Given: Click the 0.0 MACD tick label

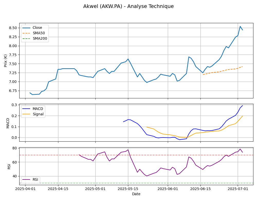Looking at the screenshot, I should pyautogui.click(x=14, y=138).
